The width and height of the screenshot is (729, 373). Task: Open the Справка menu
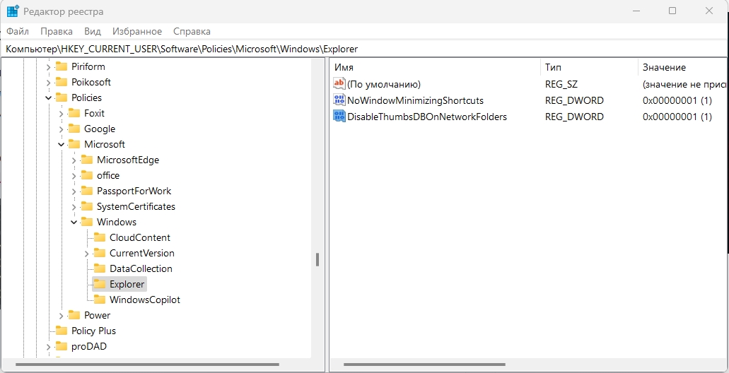[x=192, y=31]
